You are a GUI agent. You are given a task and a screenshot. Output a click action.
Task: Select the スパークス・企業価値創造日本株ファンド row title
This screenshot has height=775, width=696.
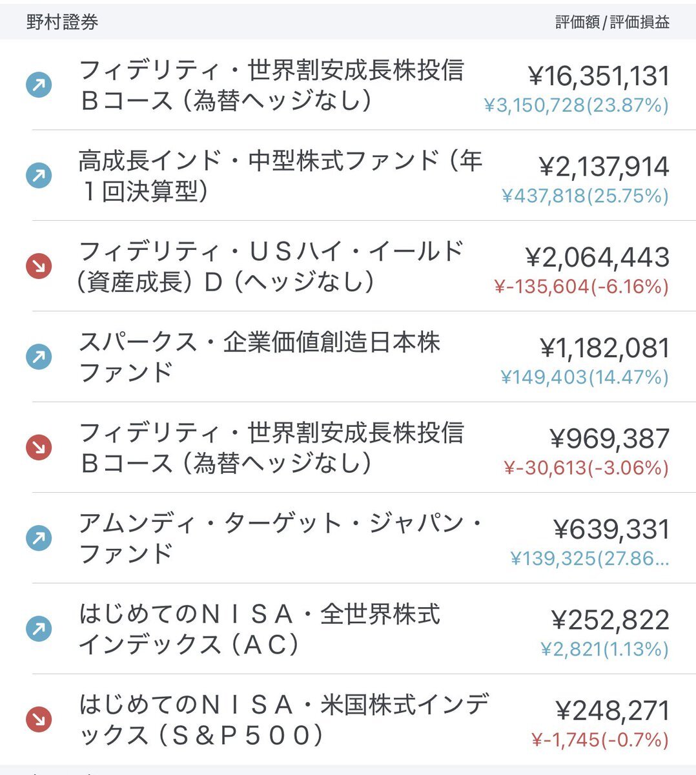coord(259,356)
